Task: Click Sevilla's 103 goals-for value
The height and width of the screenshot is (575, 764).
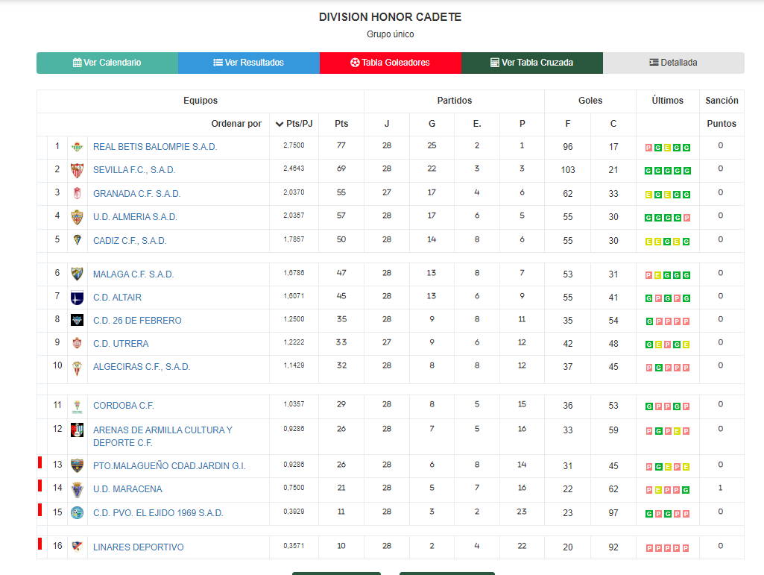Action: tap(568, 170)
